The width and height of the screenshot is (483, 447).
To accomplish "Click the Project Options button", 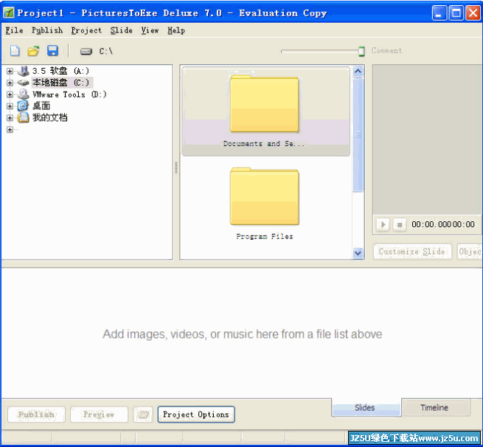I will 196,415.
